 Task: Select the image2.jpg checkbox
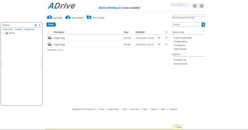166,44
